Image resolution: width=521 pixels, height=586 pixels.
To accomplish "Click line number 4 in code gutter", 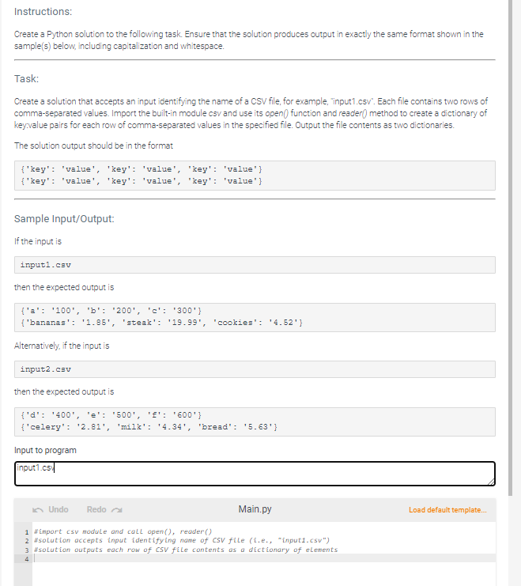I will tap(27, 559).
